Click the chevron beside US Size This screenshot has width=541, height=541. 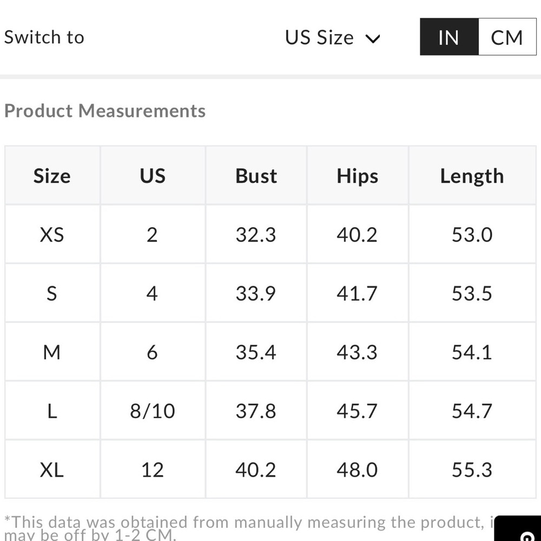[x=373, y=38]
